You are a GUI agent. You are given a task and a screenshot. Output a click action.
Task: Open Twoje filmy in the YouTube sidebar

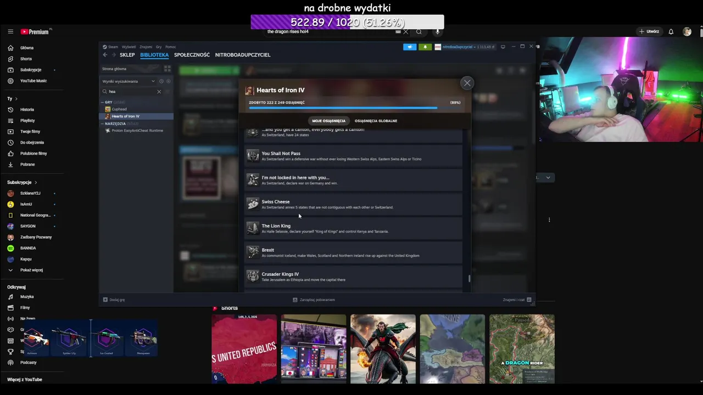(30, 132)
